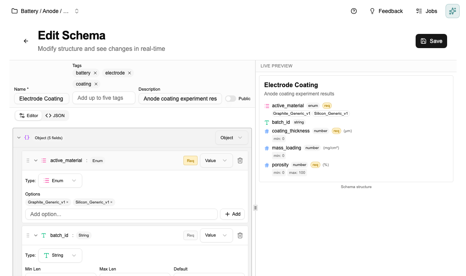
Task: Click porosity in live preview
Action: point(280,165)
